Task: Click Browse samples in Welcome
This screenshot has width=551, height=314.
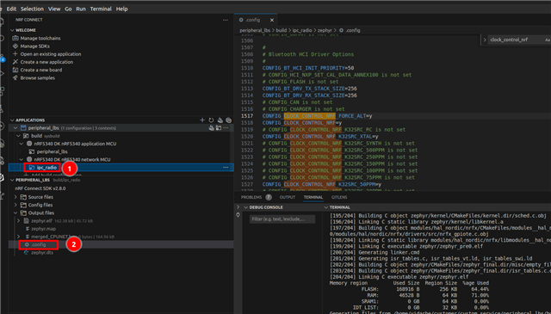Action: 38,77
